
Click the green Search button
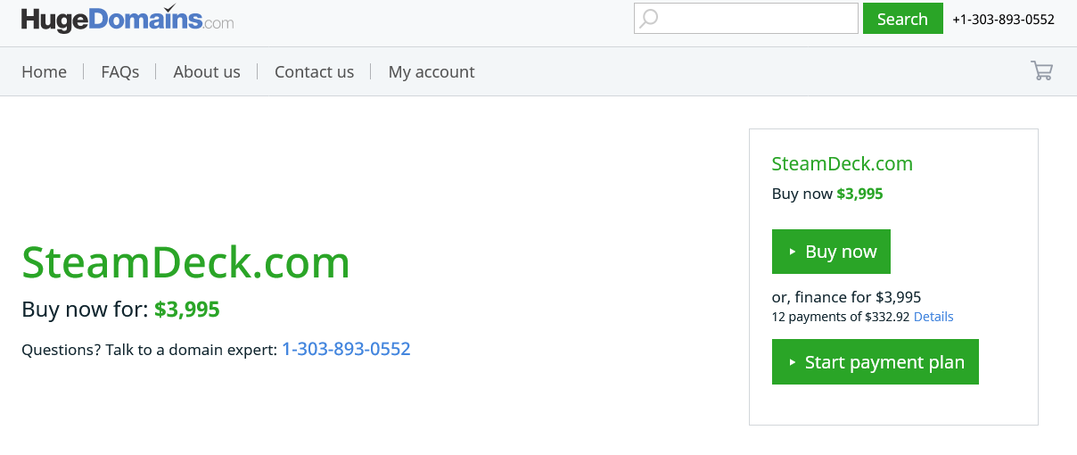click(902, 19)
